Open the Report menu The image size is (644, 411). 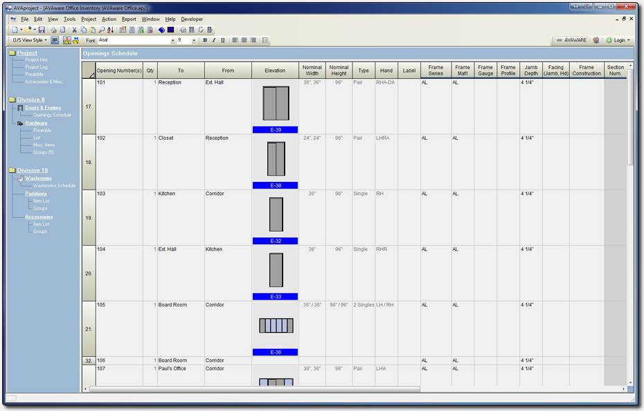click(x=129, y=19)
